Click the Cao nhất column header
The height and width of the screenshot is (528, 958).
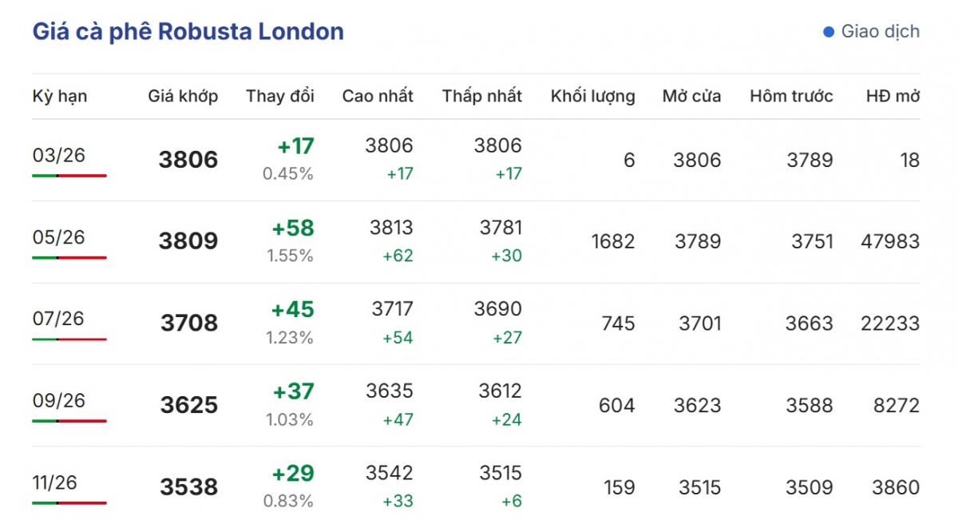[378, 97]
